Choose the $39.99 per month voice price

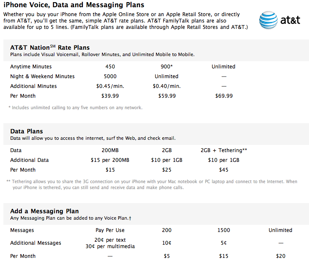(x=110, y=96)
